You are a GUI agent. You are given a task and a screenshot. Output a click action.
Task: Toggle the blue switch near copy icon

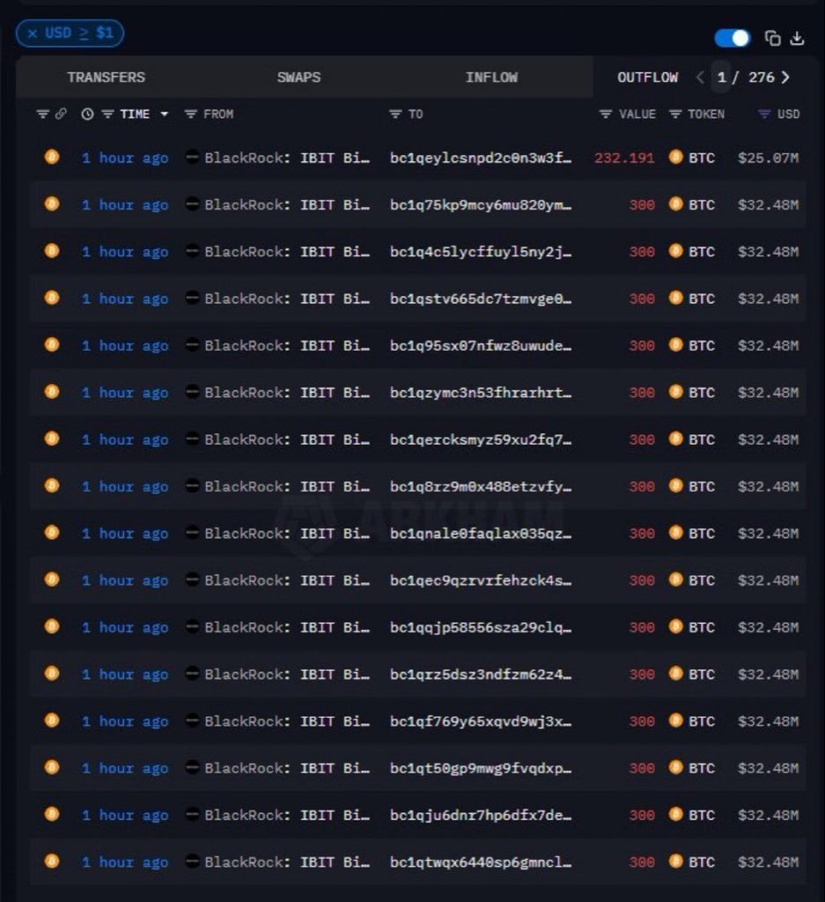[x=733, y=38]
